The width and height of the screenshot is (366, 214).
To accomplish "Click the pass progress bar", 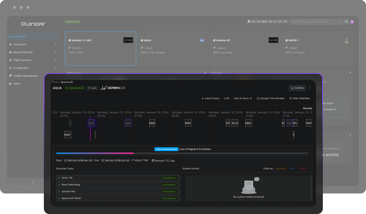I will (182, 153).
